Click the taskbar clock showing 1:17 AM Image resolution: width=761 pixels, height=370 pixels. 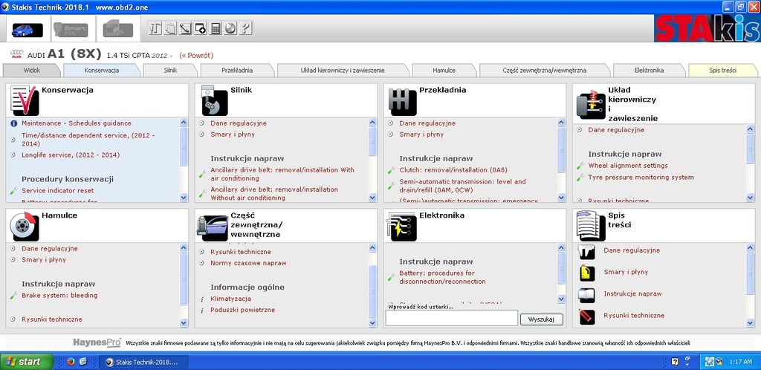click(741, 363)
